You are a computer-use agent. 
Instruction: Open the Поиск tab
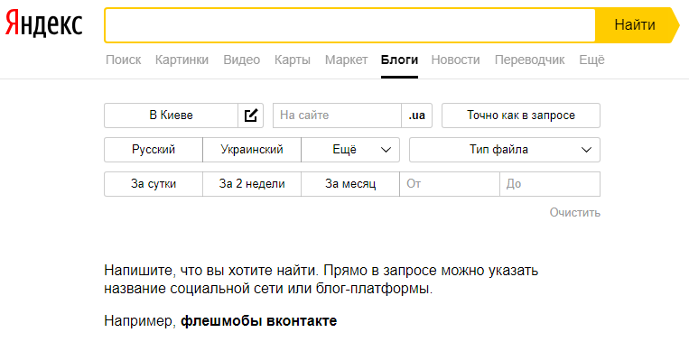pyautogui.click(x=124, y=60)
